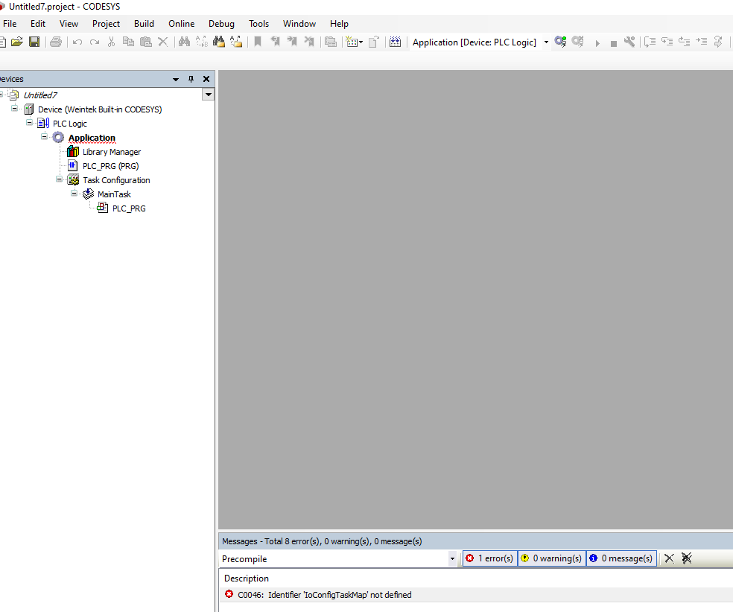Open the File menu
Image resolution: width=733 pixels, height=612 pixels.
[10, 24]
